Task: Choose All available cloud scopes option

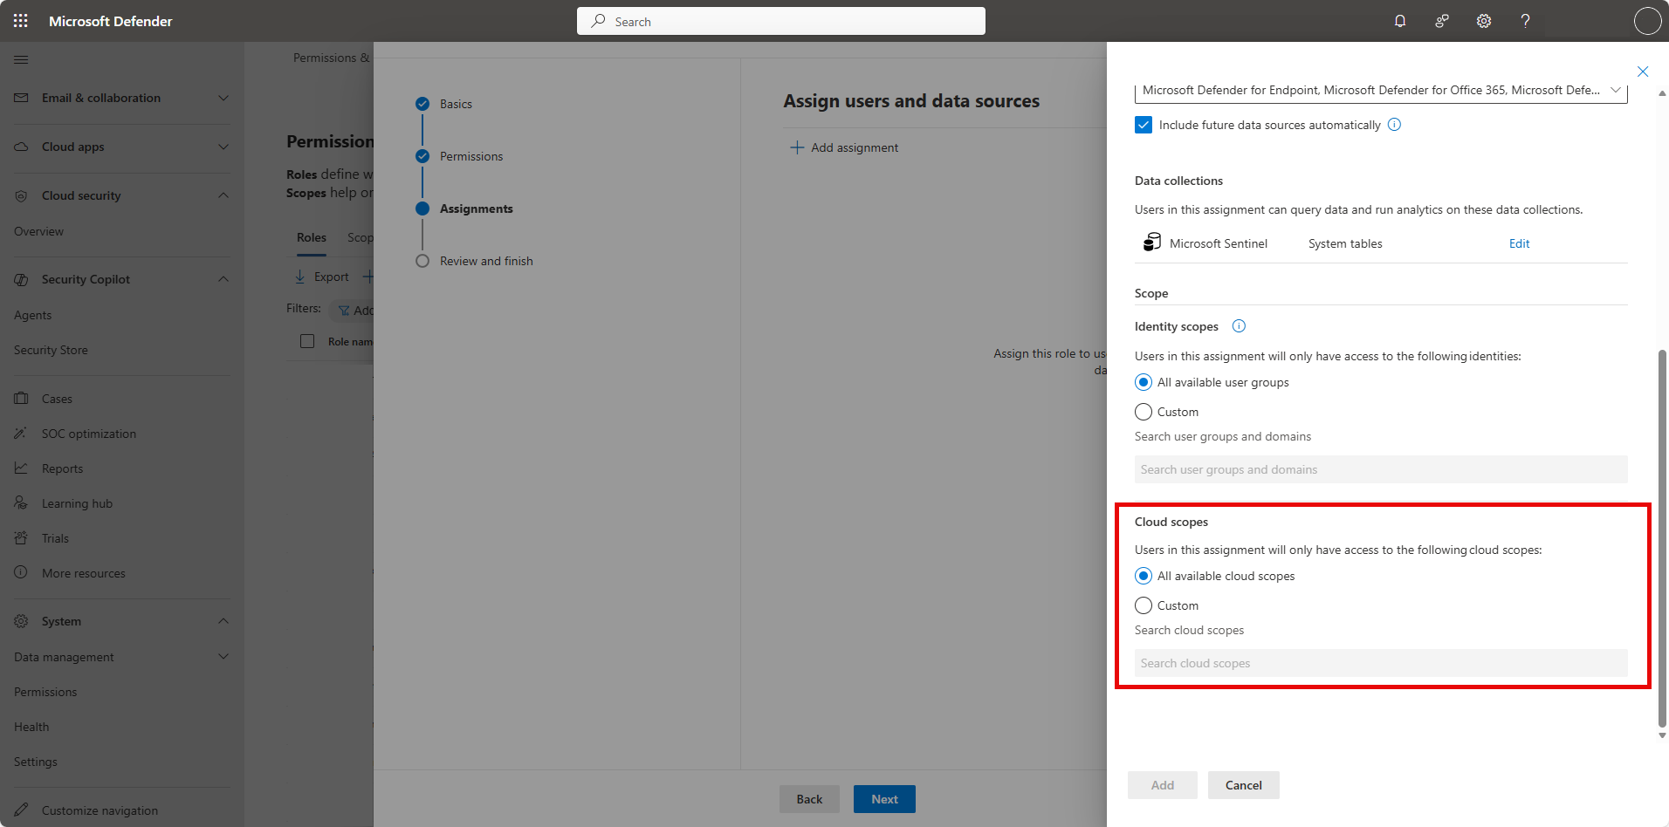Action: [x=1144, y=576]
